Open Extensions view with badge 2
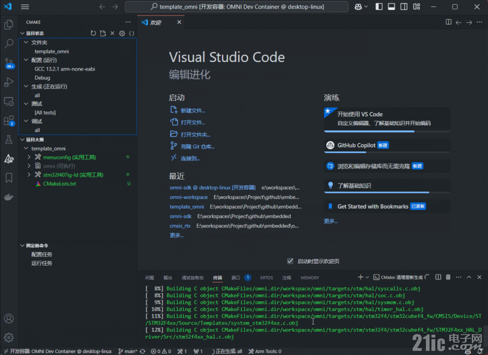 9,121
